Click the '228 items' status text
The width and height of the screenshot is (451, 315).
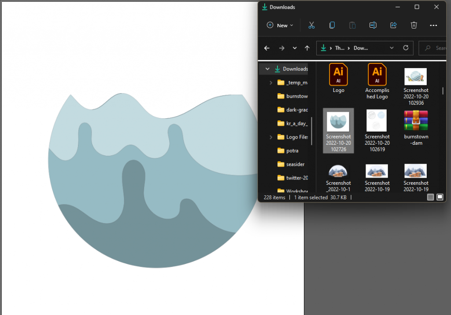tap(274, 198)
